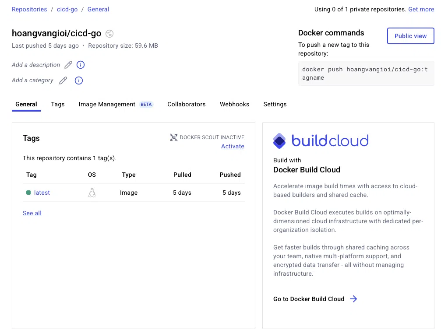Click the arrow beside Go to Docker Build Cloud
This screenshot has height=333, width=441.
[353, 299]
